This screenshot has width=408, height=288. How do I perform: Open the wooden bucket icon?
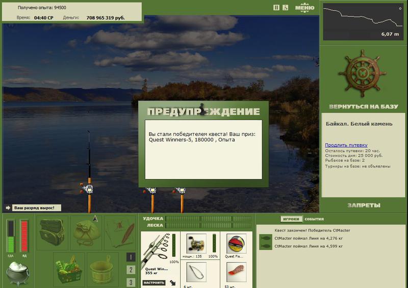103,269
